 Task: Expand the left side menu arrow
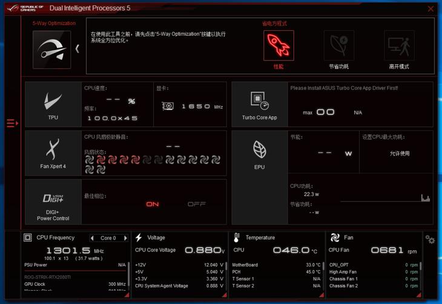(12, 123)
